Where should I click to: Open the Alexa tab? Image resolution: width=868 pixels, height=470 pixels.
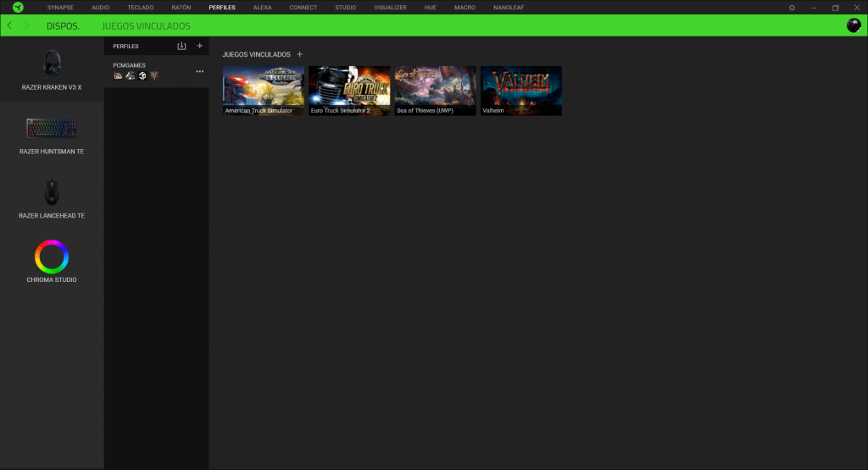pos(263,8)
